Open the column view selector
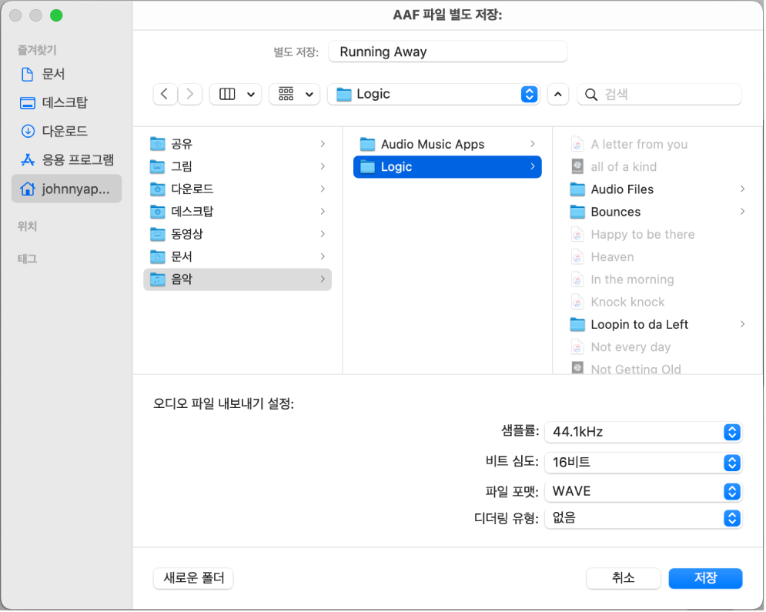766x612 pixels. pyautogui.click(x=236, y=94)
